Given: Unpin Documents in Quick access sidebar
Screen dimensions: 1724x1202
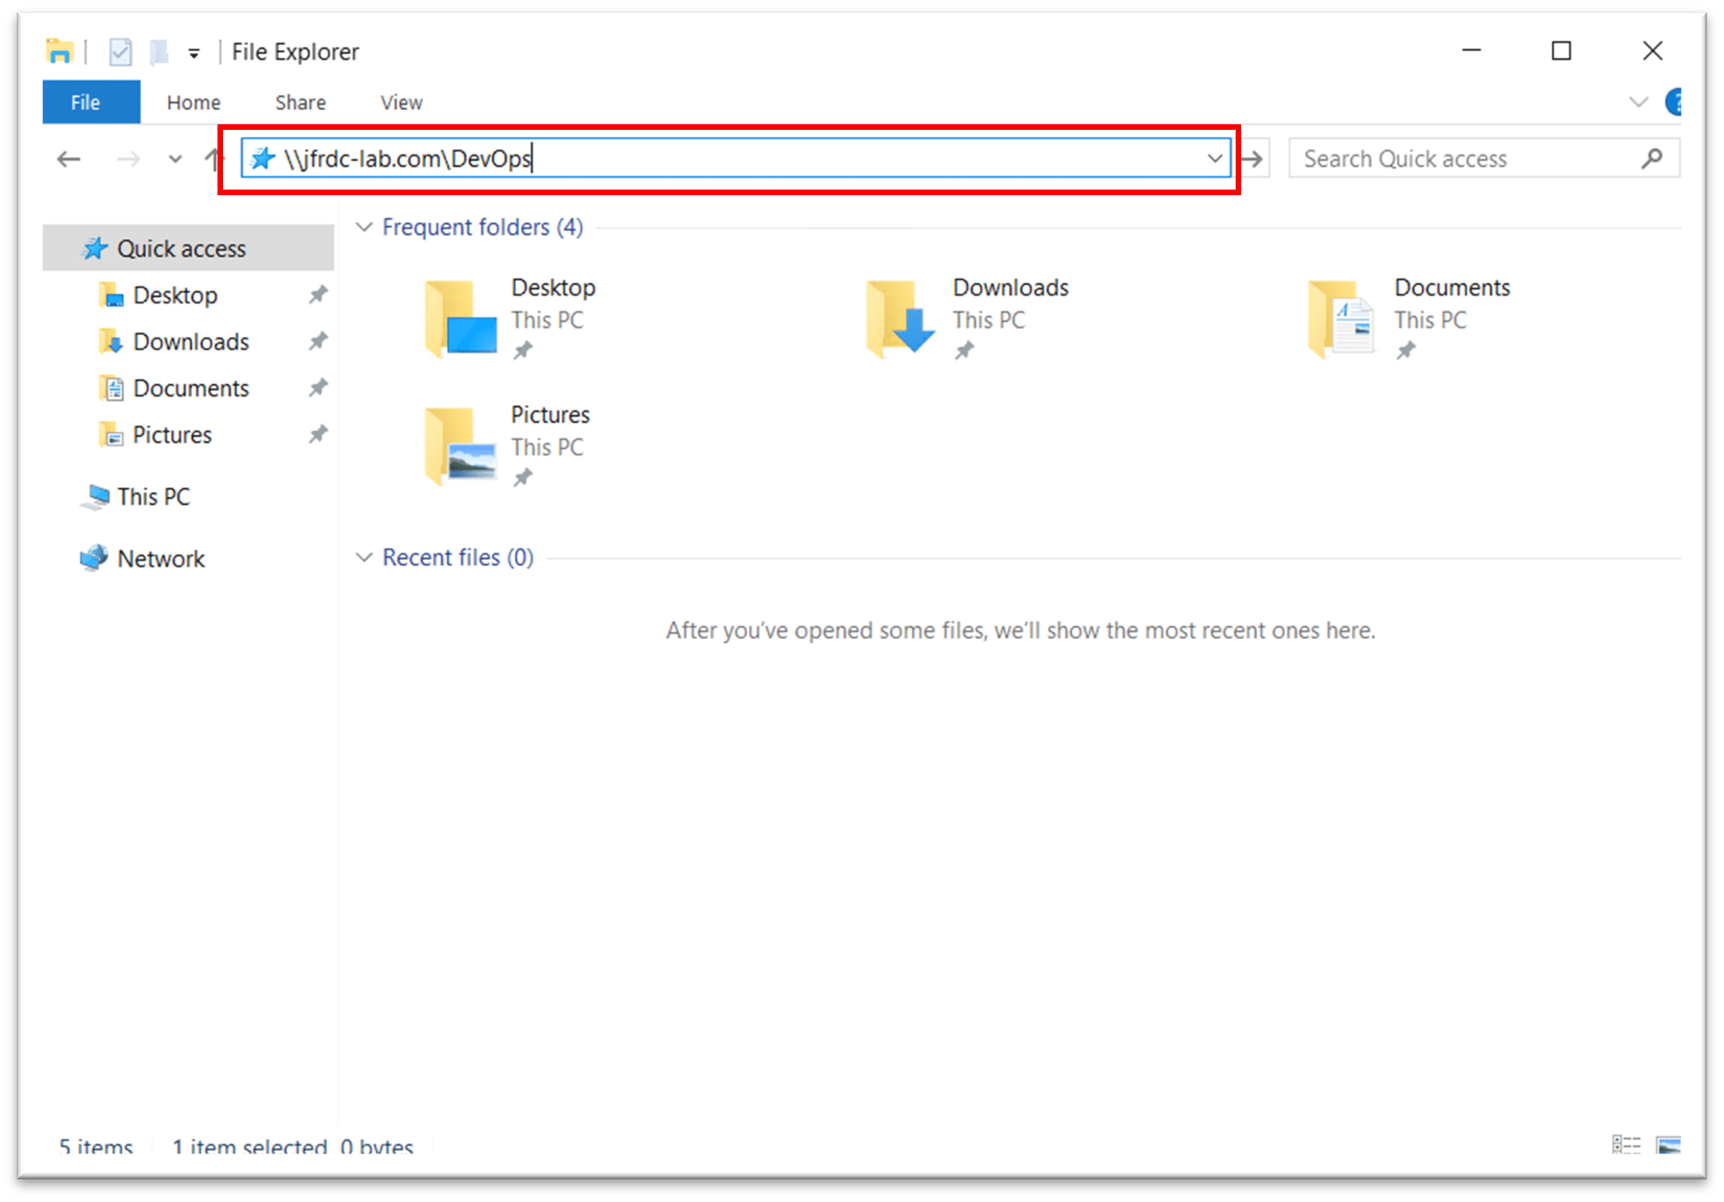Looking at the screenshot, I should pos(318,388).
